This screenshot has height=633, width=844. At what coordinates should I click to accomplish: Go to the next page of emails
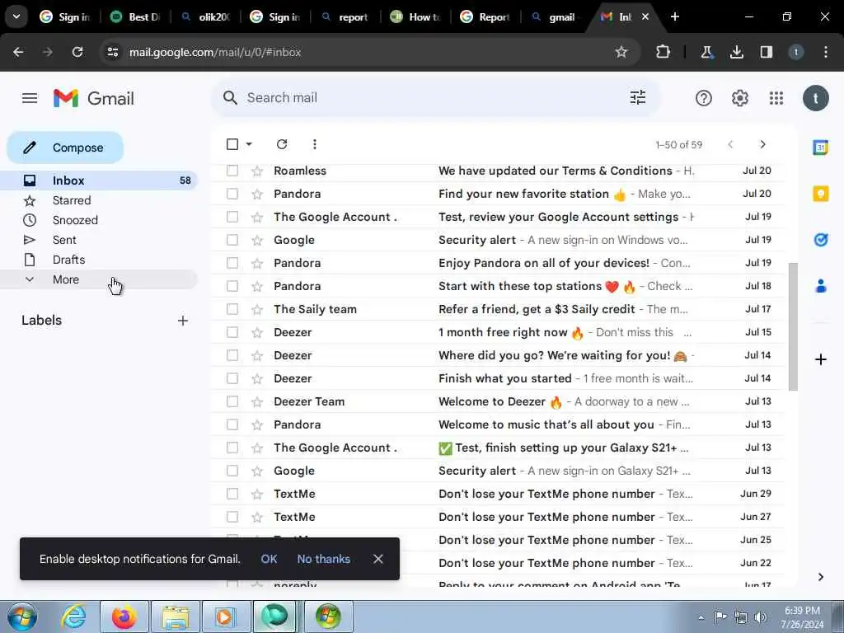[x=762, y=144]
